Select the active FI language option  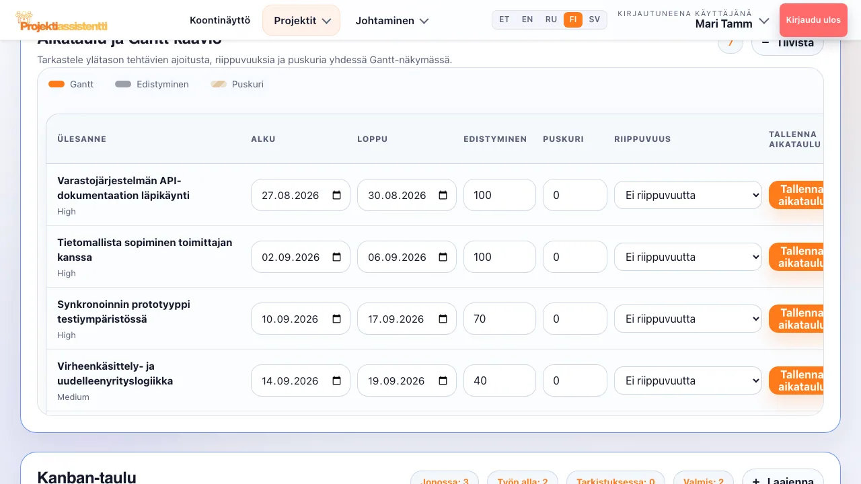(x=573, y=19)
